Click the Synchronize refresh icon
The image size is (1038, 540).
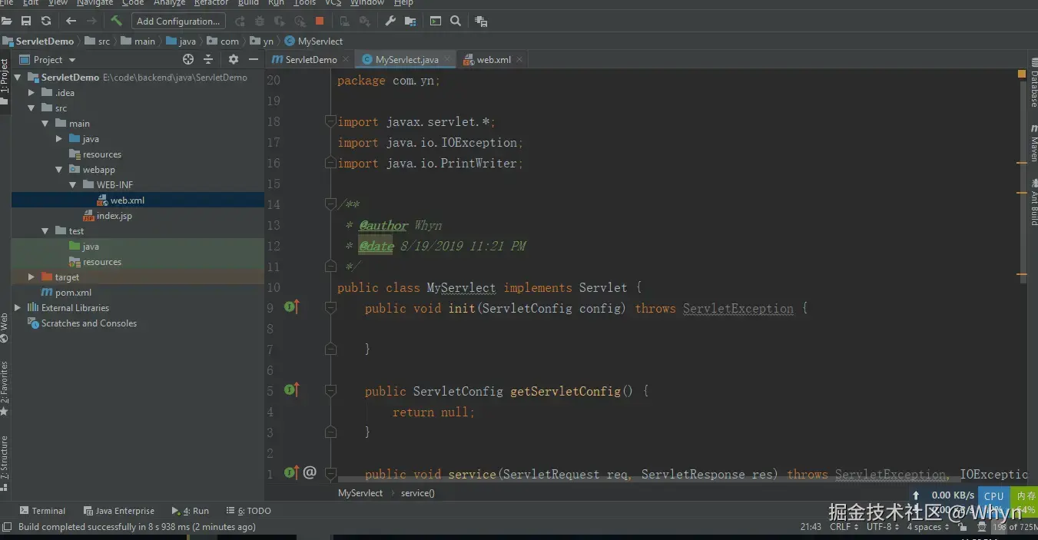pyautogui.click(x=46, y=22)
